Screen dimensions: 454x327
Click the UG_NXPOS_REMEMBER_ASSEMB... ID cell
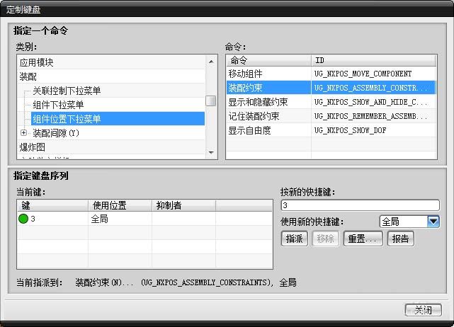[373, 116]
